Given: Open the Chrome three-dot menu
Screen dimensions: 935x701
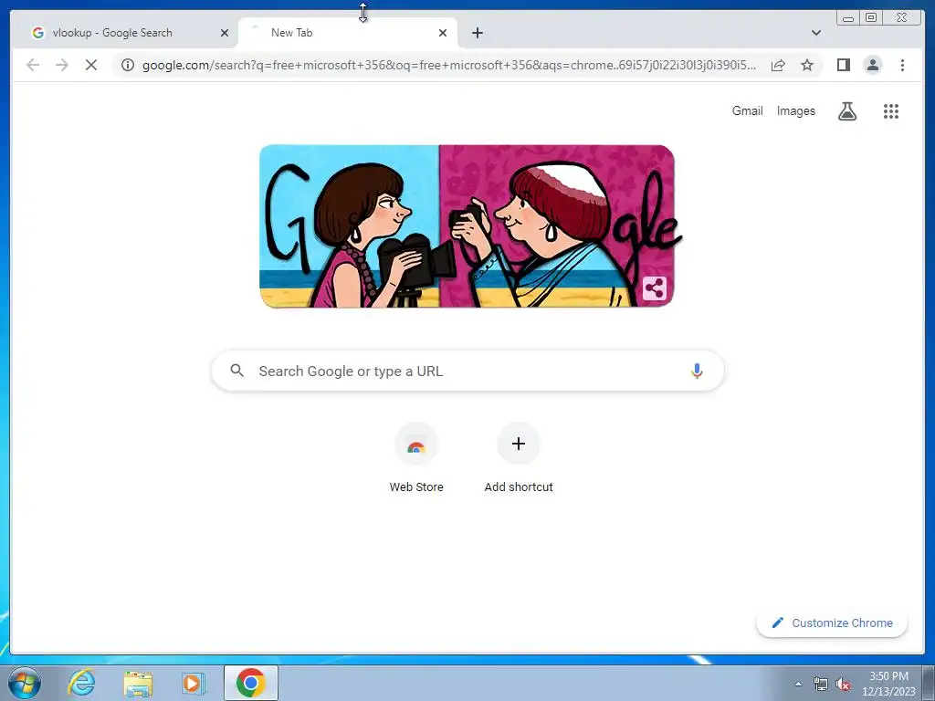Looking at the screenshot, I should click(902, 65).
